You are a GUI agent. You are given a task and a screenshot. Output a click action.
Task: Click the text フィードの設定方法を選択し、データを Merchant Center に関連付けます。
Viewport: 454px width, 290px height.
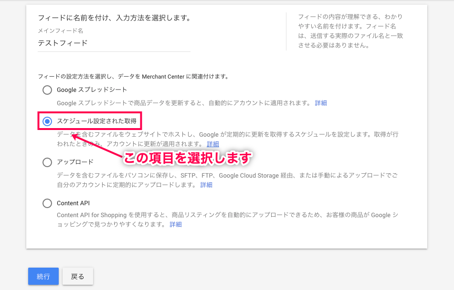(x=134, y=77)
